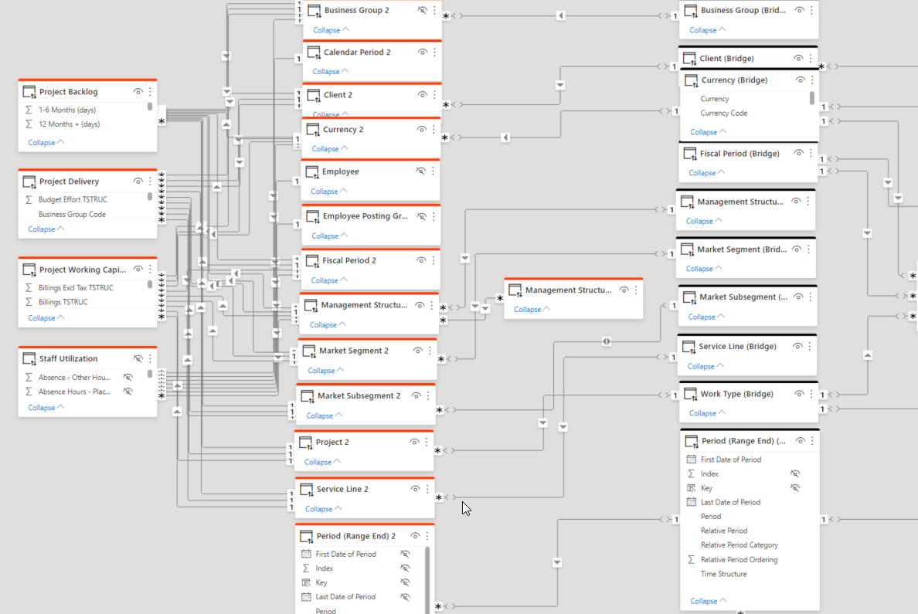Image resolution: width=918 pixels, height=614 pixels.
Task: Open more options for Service Line (Bridge)
Action: pyautogui.click(x=810, y=347)
